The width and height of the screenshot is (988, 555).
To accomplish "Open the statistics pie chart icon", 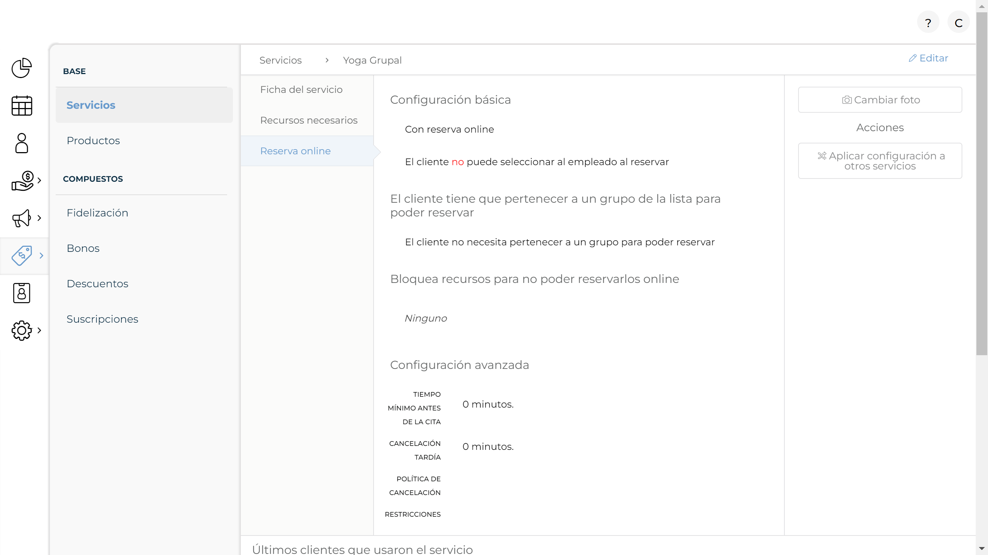I will click(21, 68).
